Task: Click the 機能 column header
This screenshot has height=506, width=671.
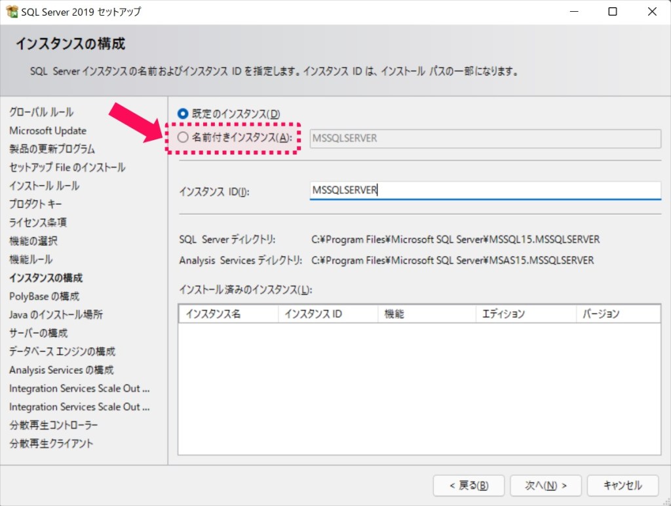Action: (x=427, y=314)
